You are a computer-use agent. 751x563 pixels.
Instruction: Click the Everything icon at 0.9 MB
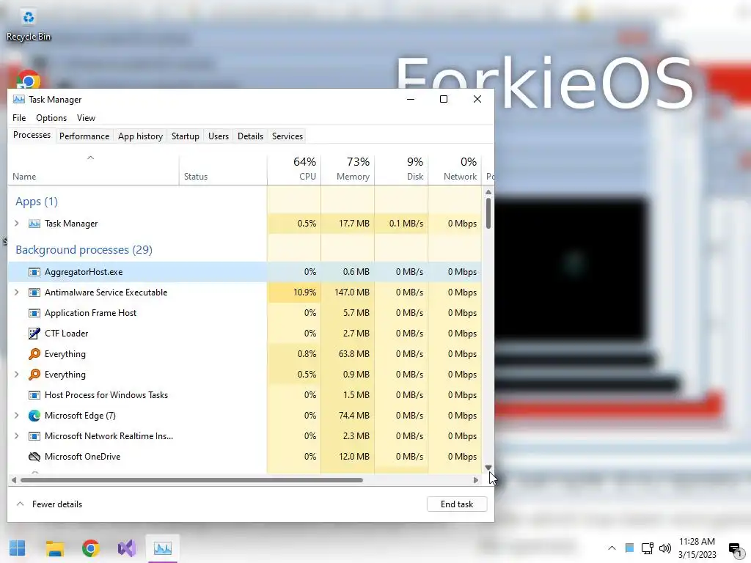coord(34,375)
